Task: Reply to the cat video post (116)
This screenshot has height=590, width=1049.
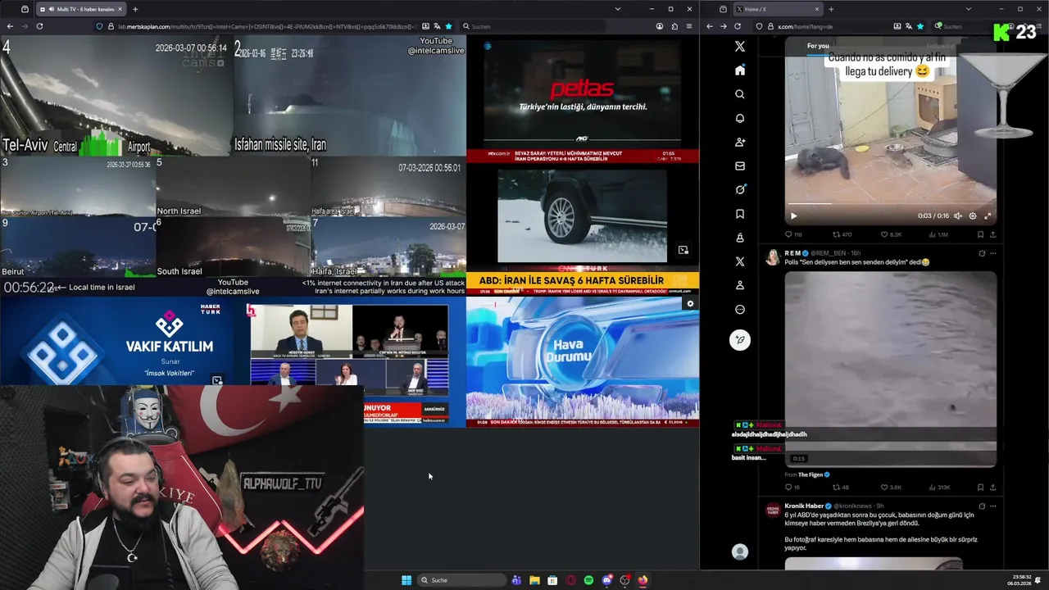Action: (792, 234)
